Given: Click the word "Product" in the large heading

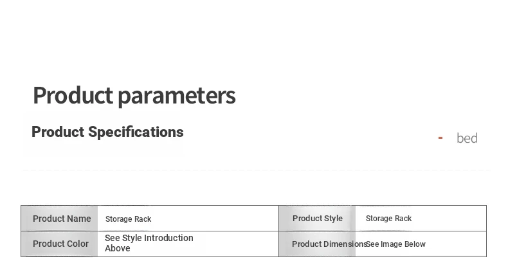Looking at the screenshot, I should coord(73,96).
